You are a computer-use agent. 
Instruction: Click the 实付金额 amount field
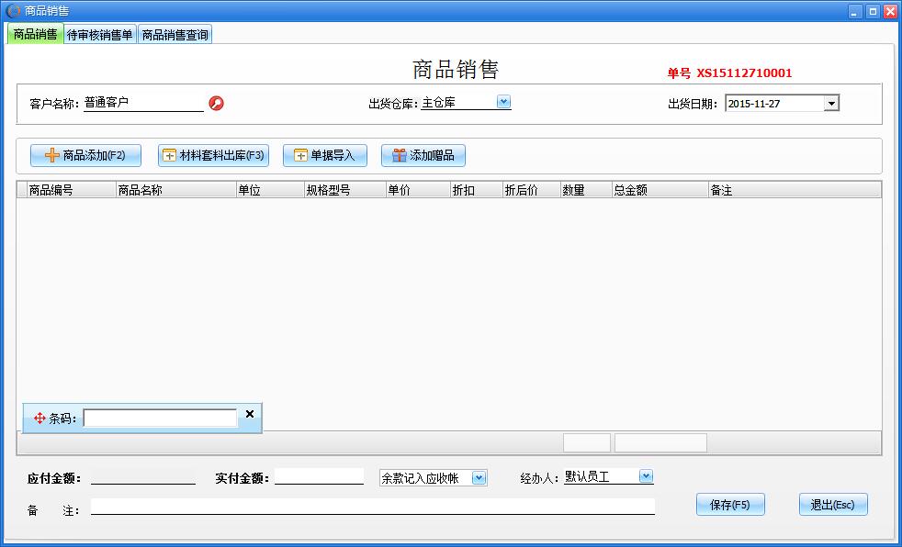click(320, 476)
